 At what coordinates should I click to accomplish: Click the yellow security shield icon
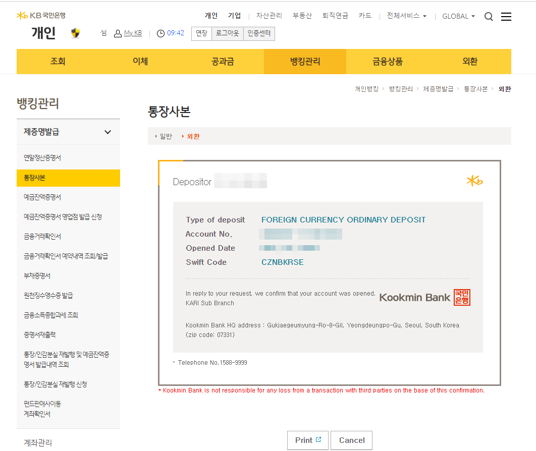[x=76, y=33]
